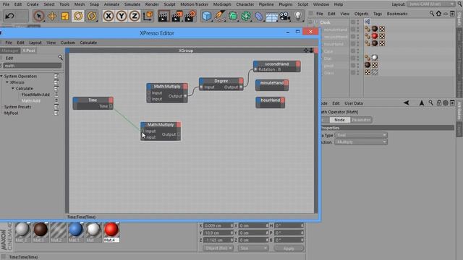The width and height of the screenshot is (463, 260).
Task: Click the Object Manager search icon
Action: [x=432, y=14]
